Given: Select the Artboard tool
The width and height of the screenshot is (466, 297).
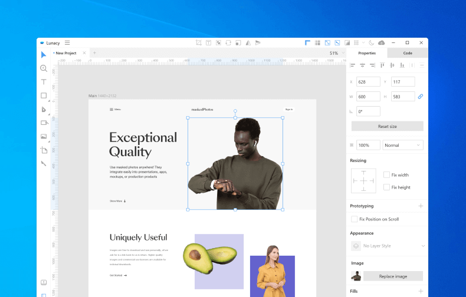Looking at the screenshot, I should pos(44,150).
